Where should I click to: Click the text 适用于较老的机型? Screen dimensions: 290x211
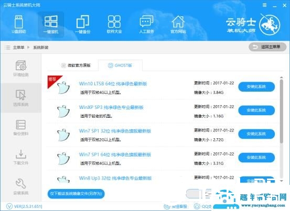pos(96,116)
